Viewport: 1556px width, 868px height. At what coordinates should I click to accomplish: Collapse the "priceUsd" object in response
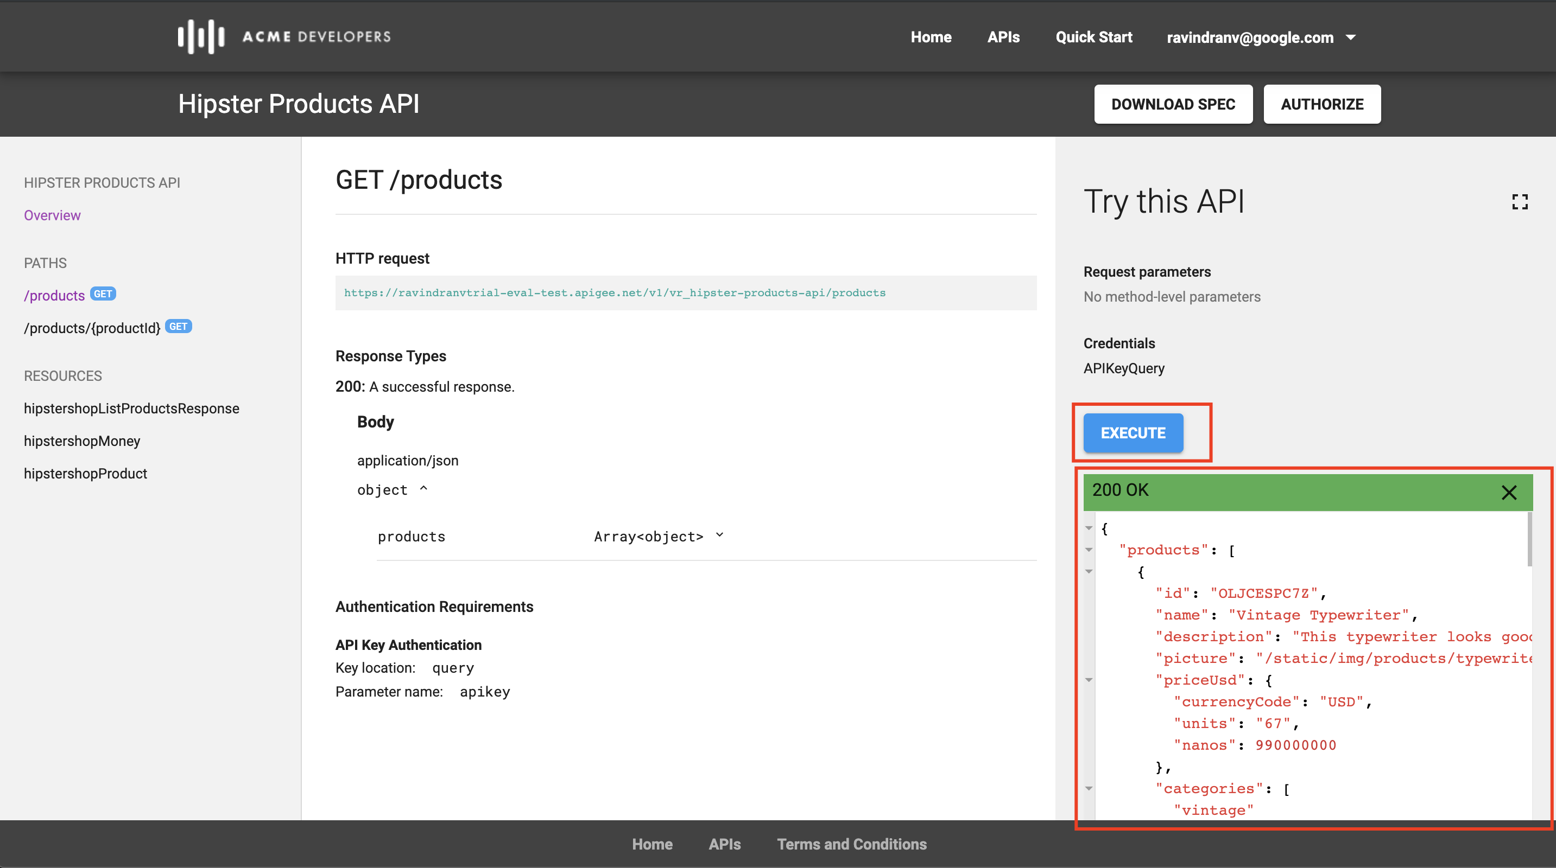(1089, 680)
